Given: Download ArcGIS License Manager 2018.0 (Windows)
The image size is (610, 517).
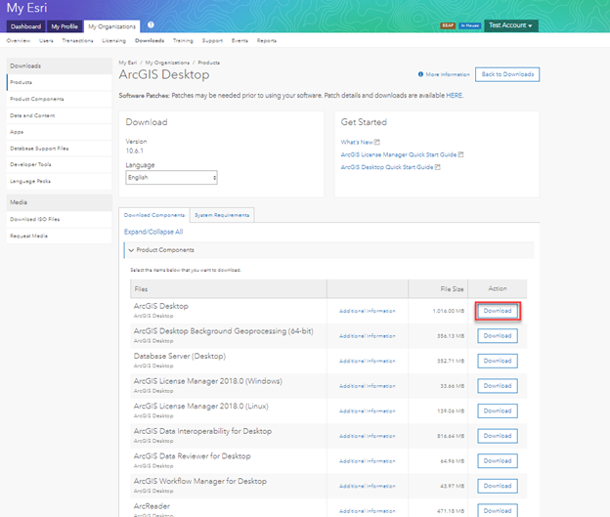Looking at the screenshot, I should 498,386.
